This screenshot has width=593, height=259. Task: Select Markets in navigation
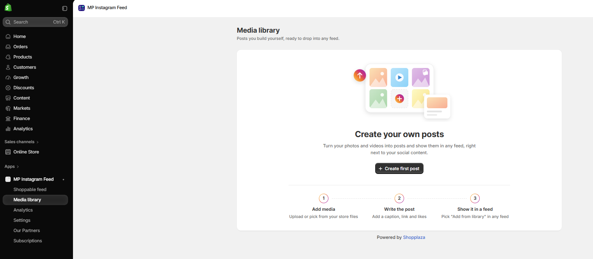pyautogui.click(x=35, y=108)
